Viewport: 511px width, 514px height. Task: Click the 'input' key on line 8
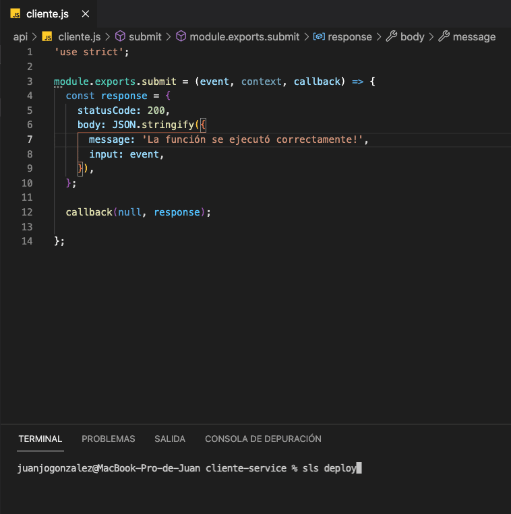coord(103,154)
